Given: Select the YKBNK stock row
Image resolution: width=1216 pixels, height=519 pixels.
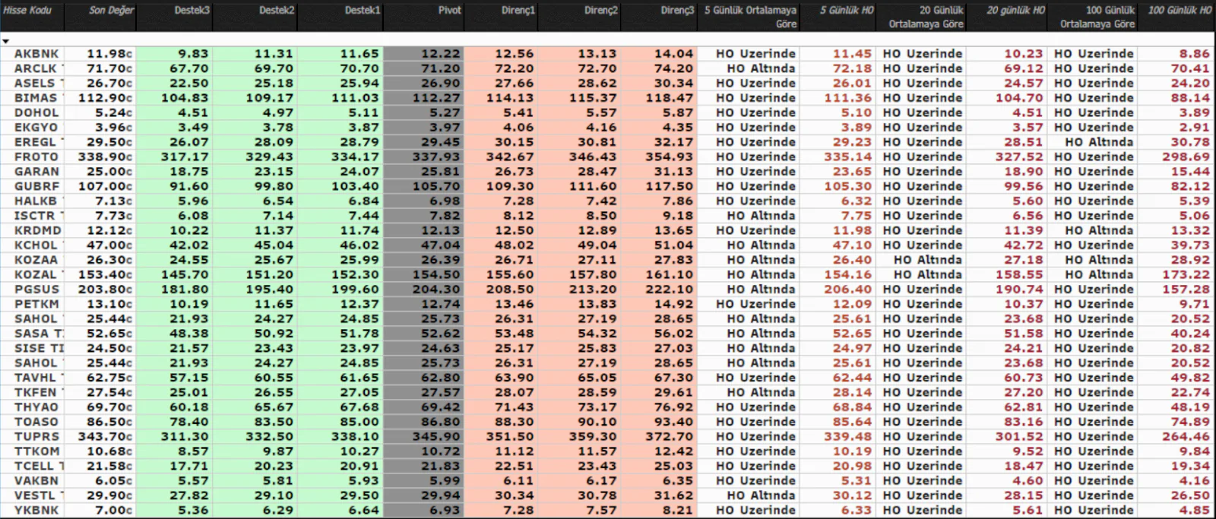Looking at the screenshot, I should [x=36, y=511].
